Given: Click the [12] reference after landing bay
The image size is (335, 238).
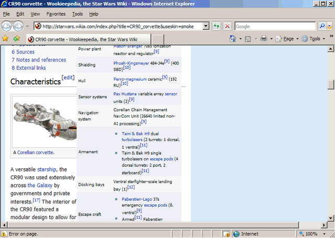Looking at the screenshot, I should (x=131, y=187).
